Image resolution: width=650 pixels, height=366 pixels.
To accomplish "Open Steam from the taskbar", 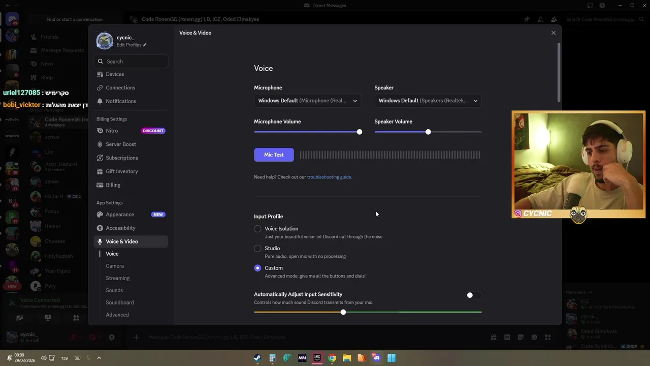I will (257, 358).
